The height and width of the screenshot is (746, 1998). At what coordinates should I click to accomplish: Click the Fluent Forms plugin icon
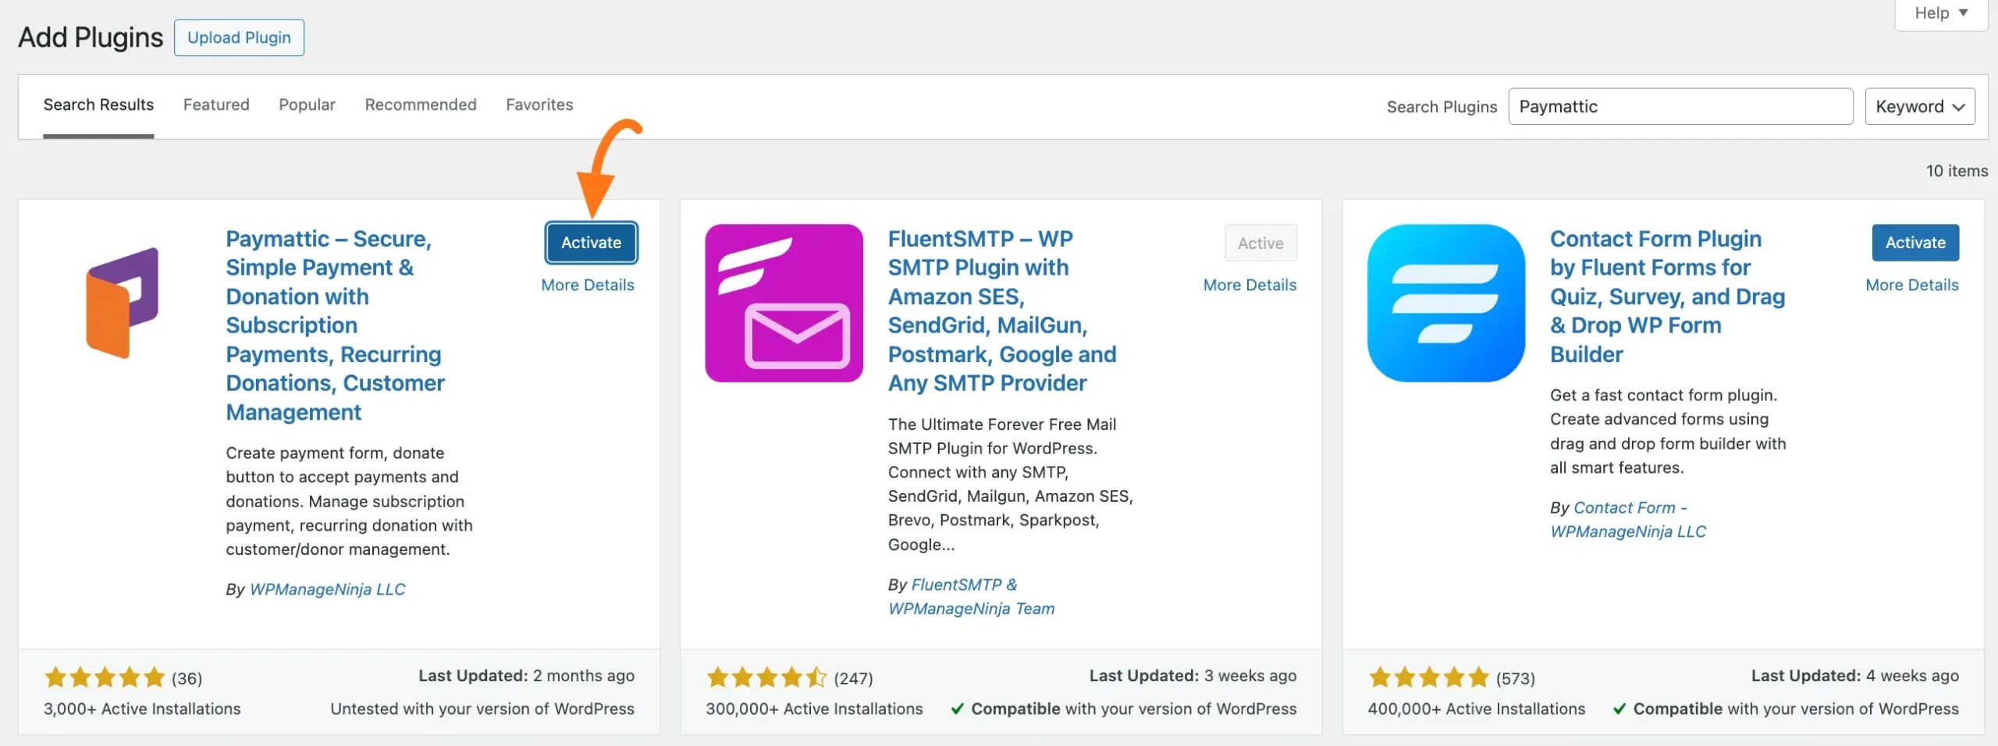[1444, 304]
